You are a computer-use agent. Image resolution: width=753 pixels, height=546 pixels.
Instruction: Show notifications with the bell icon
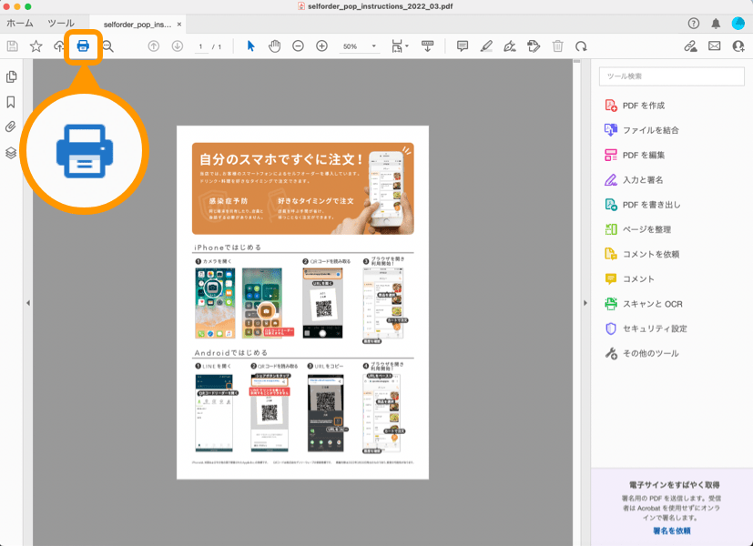tap(716, 23)
